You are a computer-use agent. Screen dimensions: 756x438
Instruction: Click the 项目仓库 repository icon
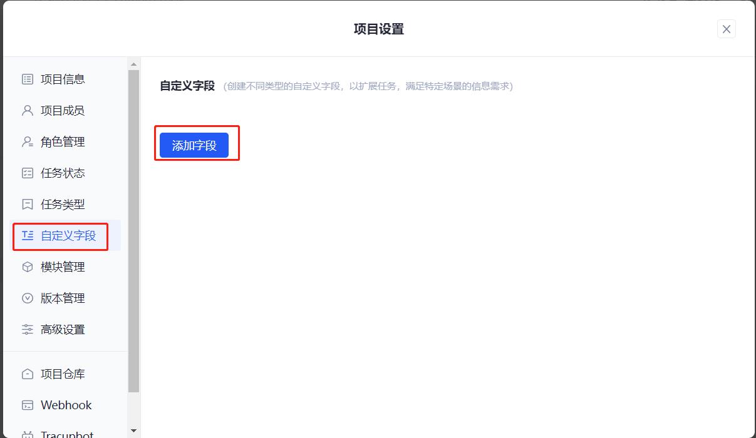[x=27, y=373]
